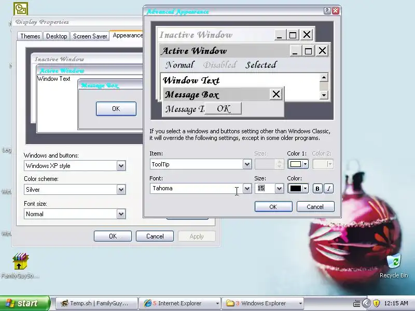
Task: Click the Normal menu item in preview
Action: [x=180, y=65]
